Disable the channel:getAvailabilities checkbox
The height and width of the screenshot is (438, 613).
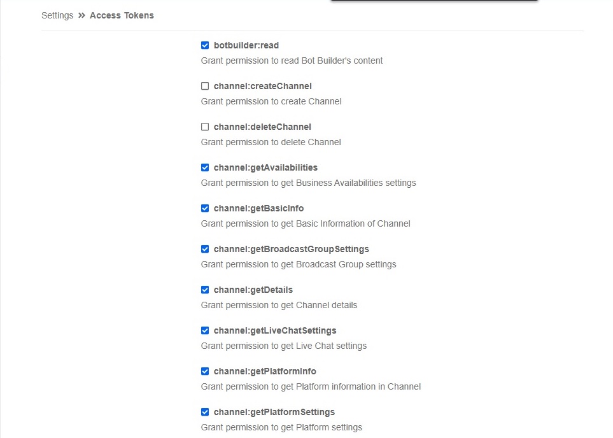(x=205, y=167)
